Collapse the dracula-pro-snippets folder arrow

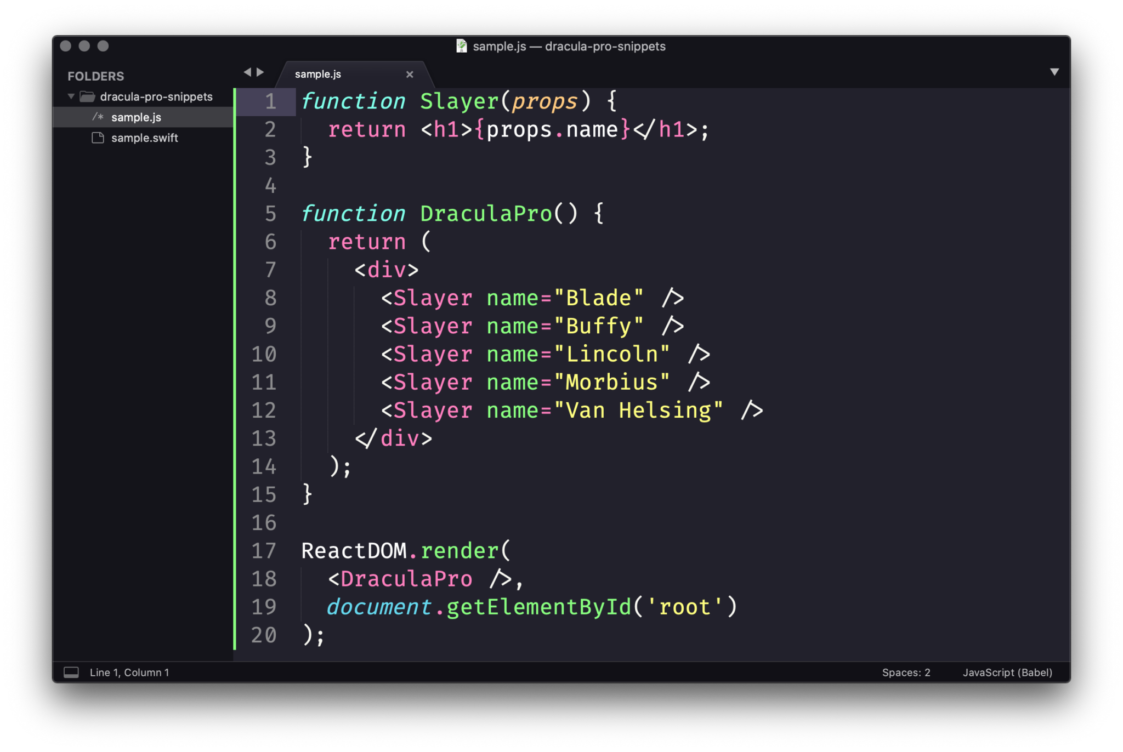[71, 96]
